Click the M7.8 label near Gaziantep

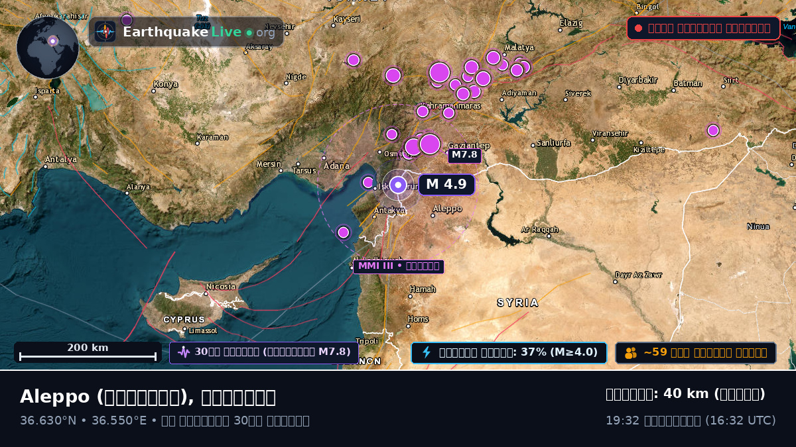click(464, 155)
